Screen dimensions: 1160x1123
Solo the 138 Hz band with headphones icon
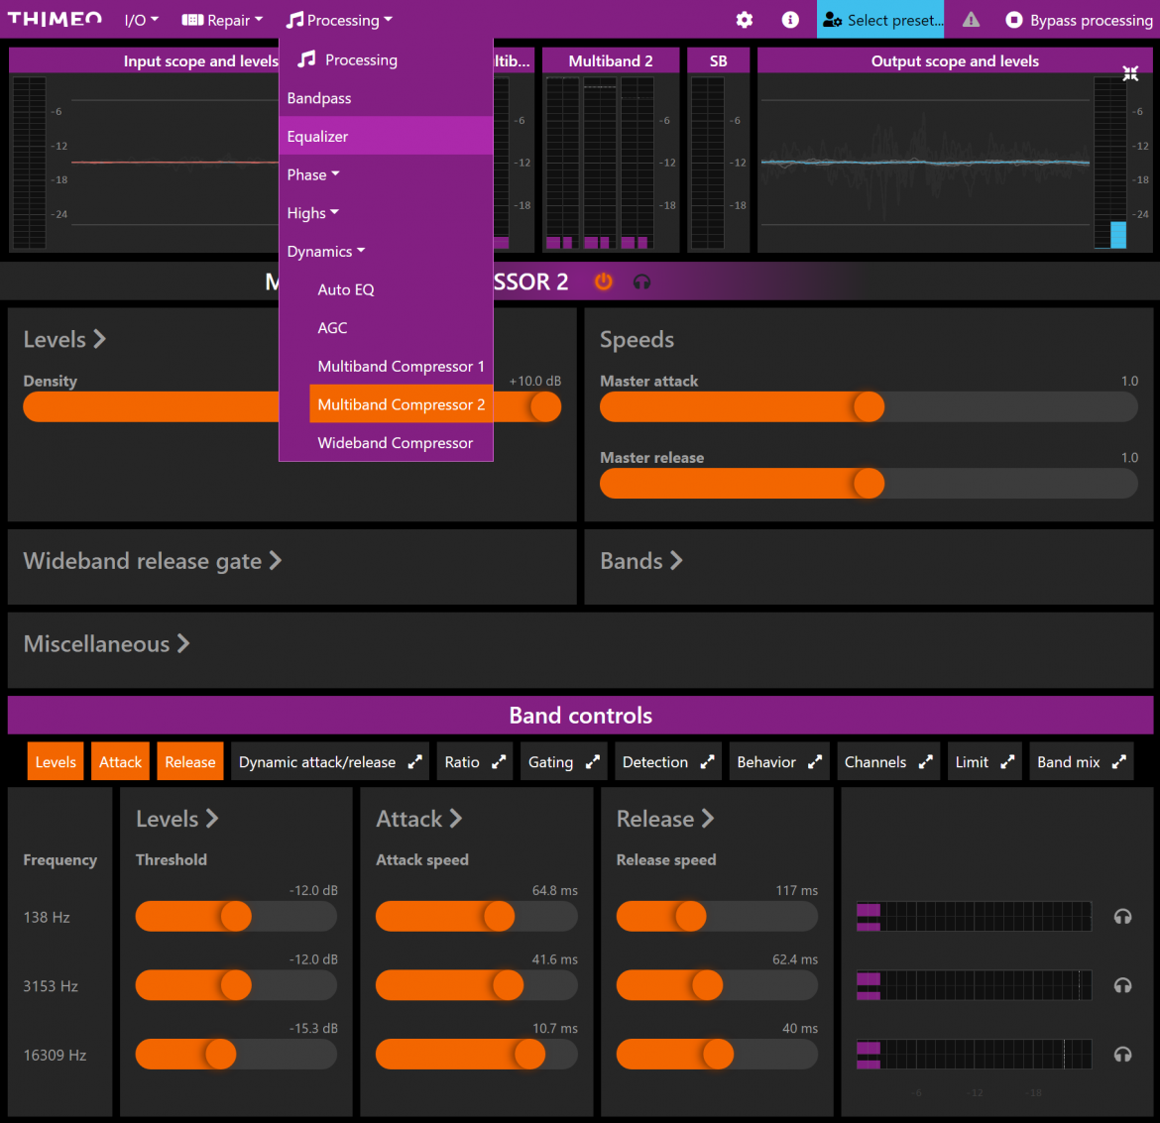[1122, 917]
